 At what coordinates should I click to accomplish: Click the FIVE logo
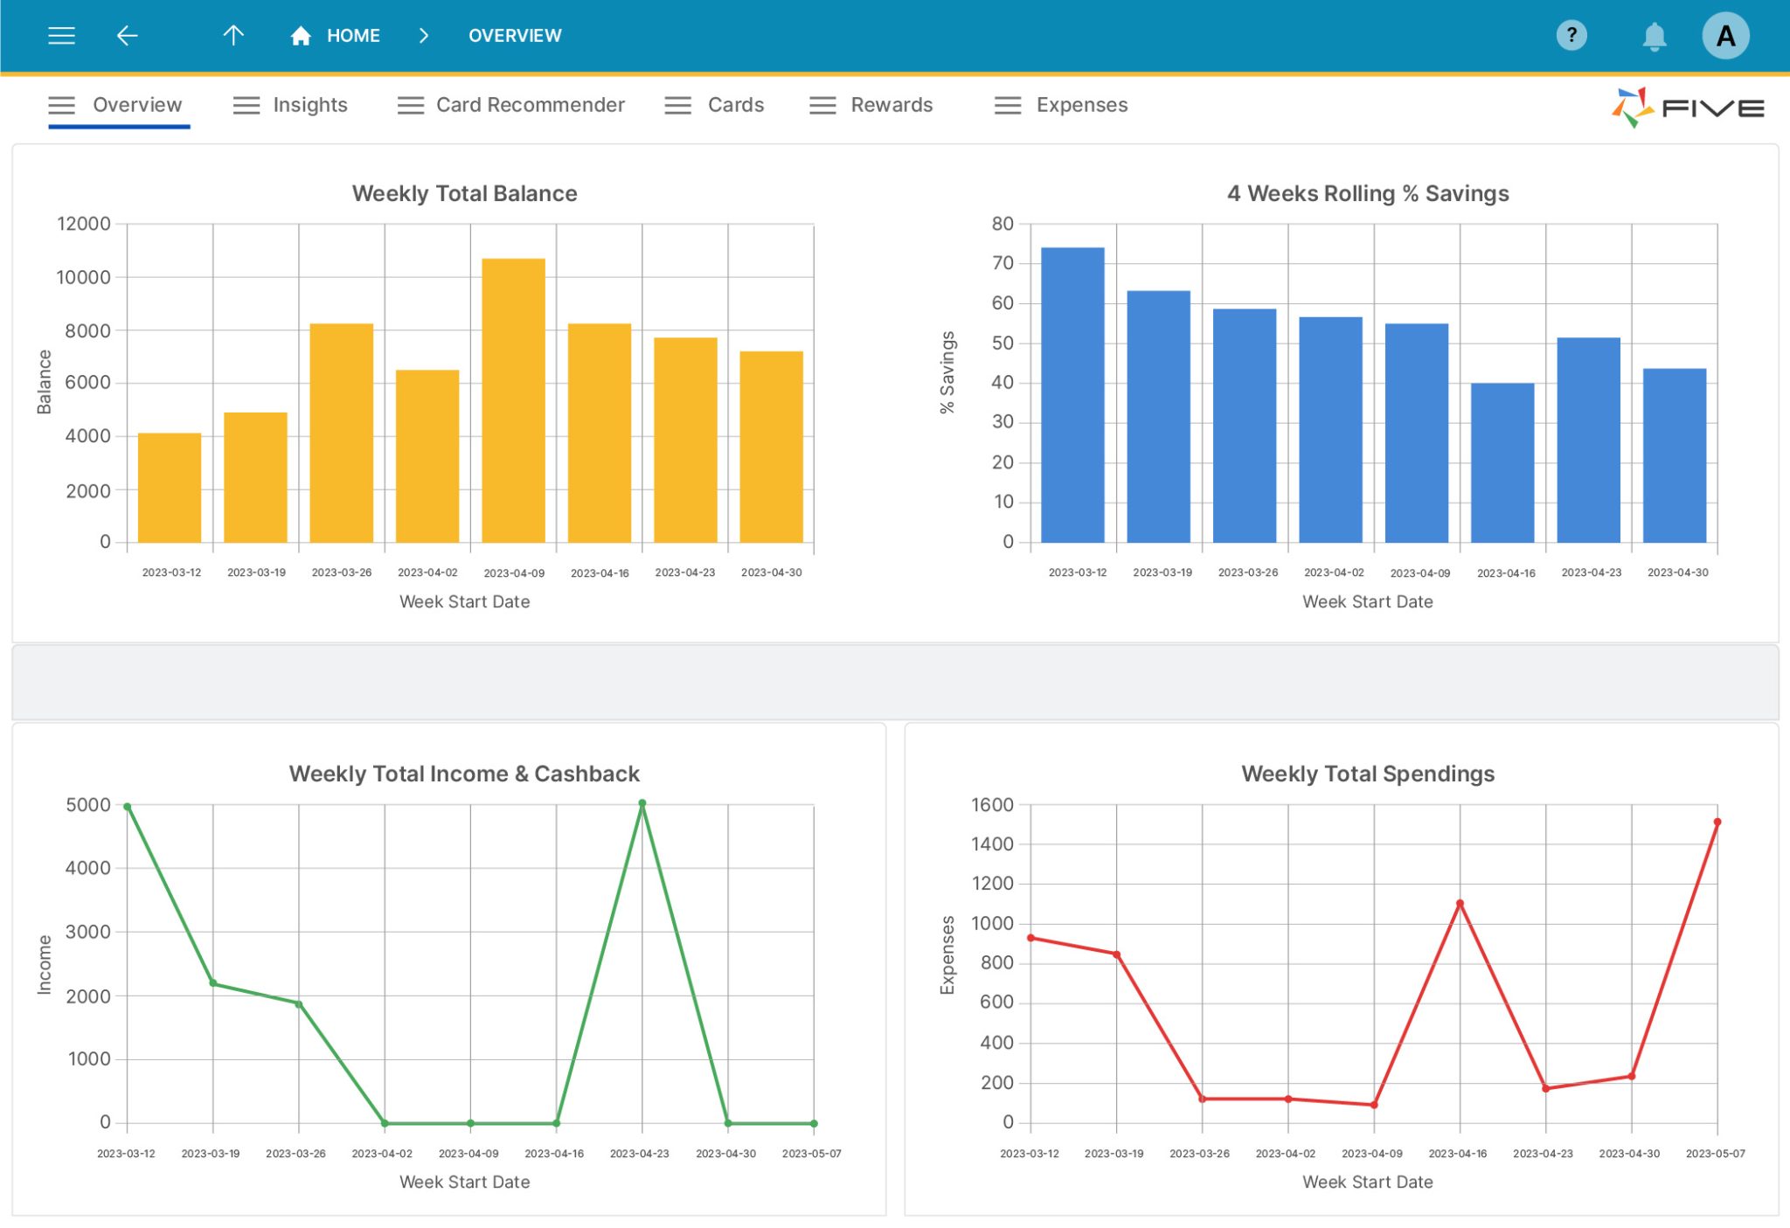pos(1687,106)
